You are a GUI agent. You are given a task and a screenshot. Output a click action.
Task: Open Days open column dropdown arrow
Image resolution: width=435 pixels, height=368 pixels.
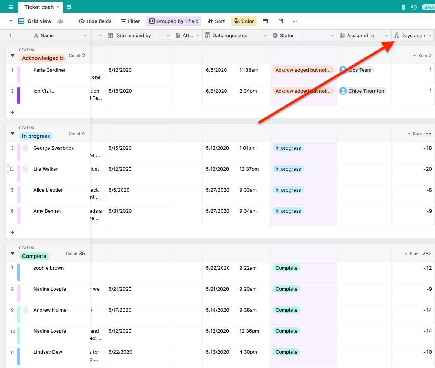tap(430, 36)
